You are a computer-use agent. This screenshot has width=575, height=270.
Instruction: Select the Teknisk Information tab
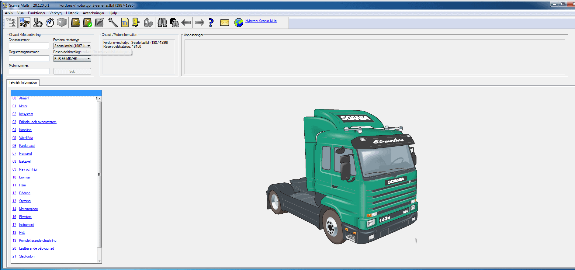[x=23, y=82]
